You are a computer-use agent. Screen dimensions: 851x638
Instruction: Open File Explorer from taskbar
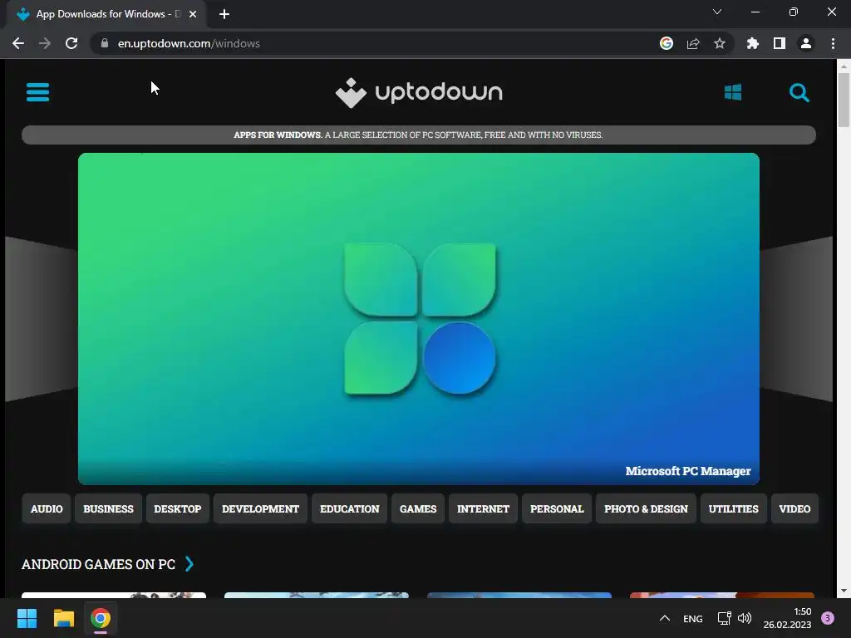63,618
